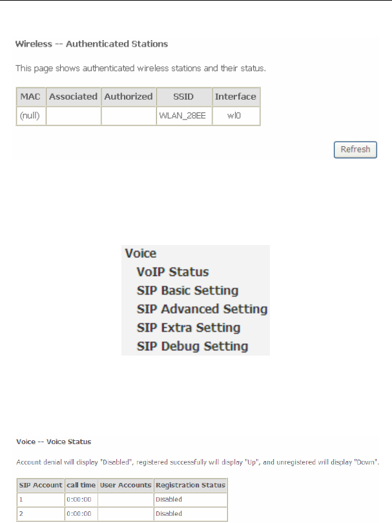This screenshot has height=523, width=392.
Task: Click the wl0 interface cell
Action: pos(236,116)
